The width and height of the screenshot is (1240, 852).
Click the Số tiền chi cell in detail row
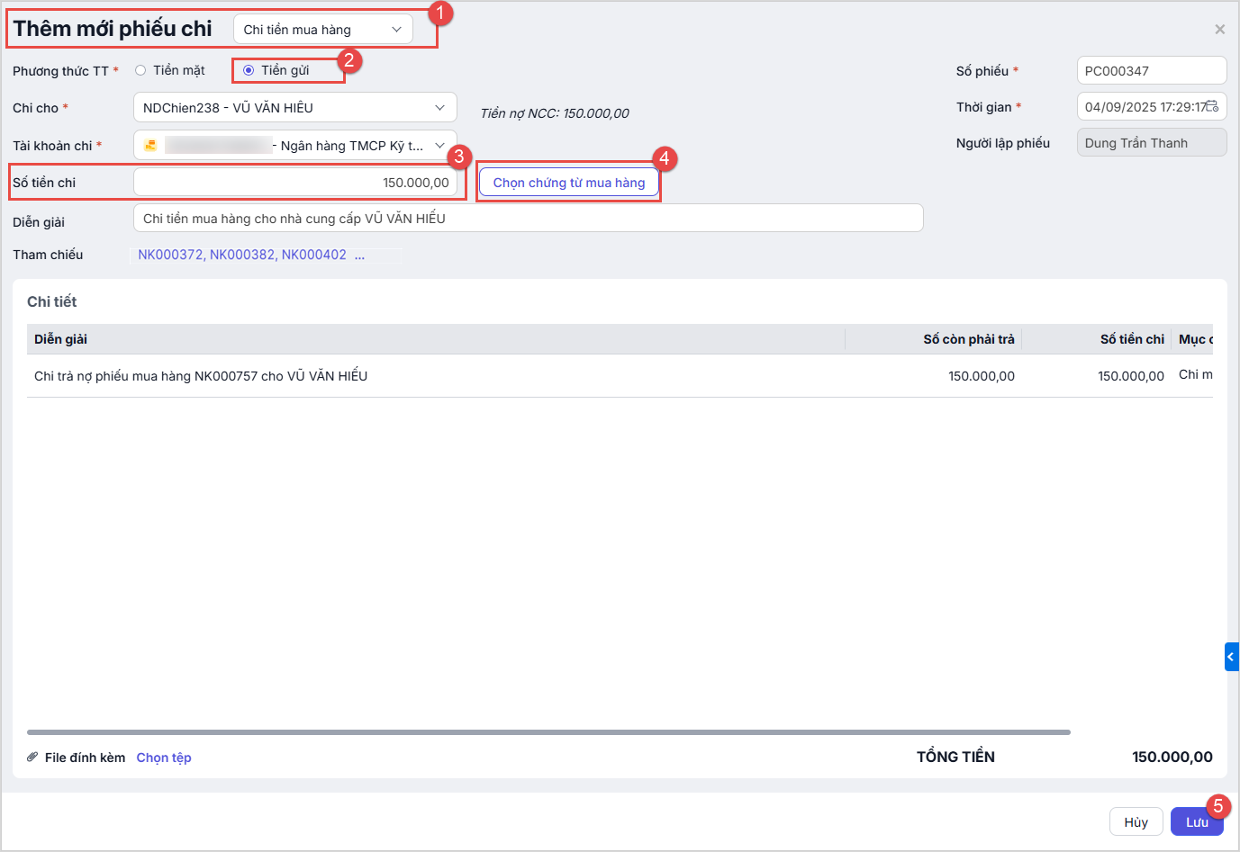1131,376
